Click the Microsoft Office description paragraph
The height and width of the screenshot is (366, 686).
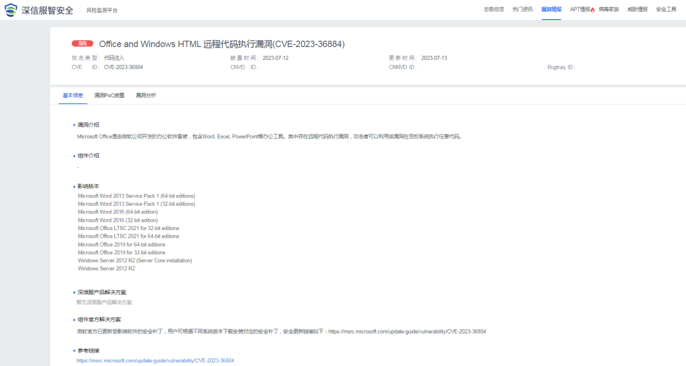tap(269, 137)
